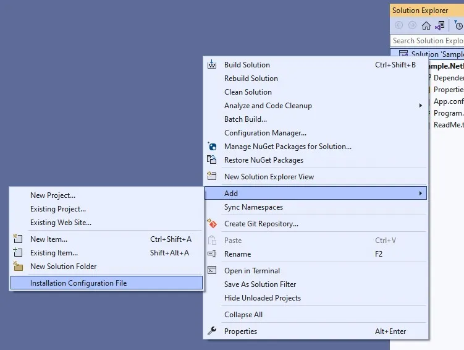
Task: Click the Search Solution Explorer field
Action: pyautogui.click(x=427, y=41)
